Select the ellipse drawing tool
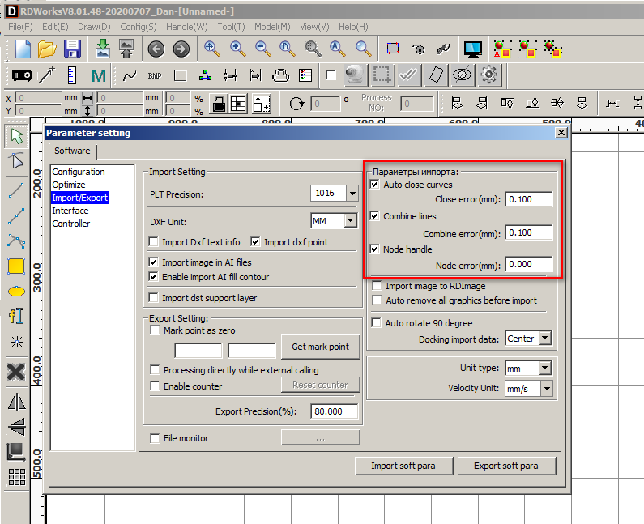The width and height of the screenshot is (644, 524). pos(16,291)
